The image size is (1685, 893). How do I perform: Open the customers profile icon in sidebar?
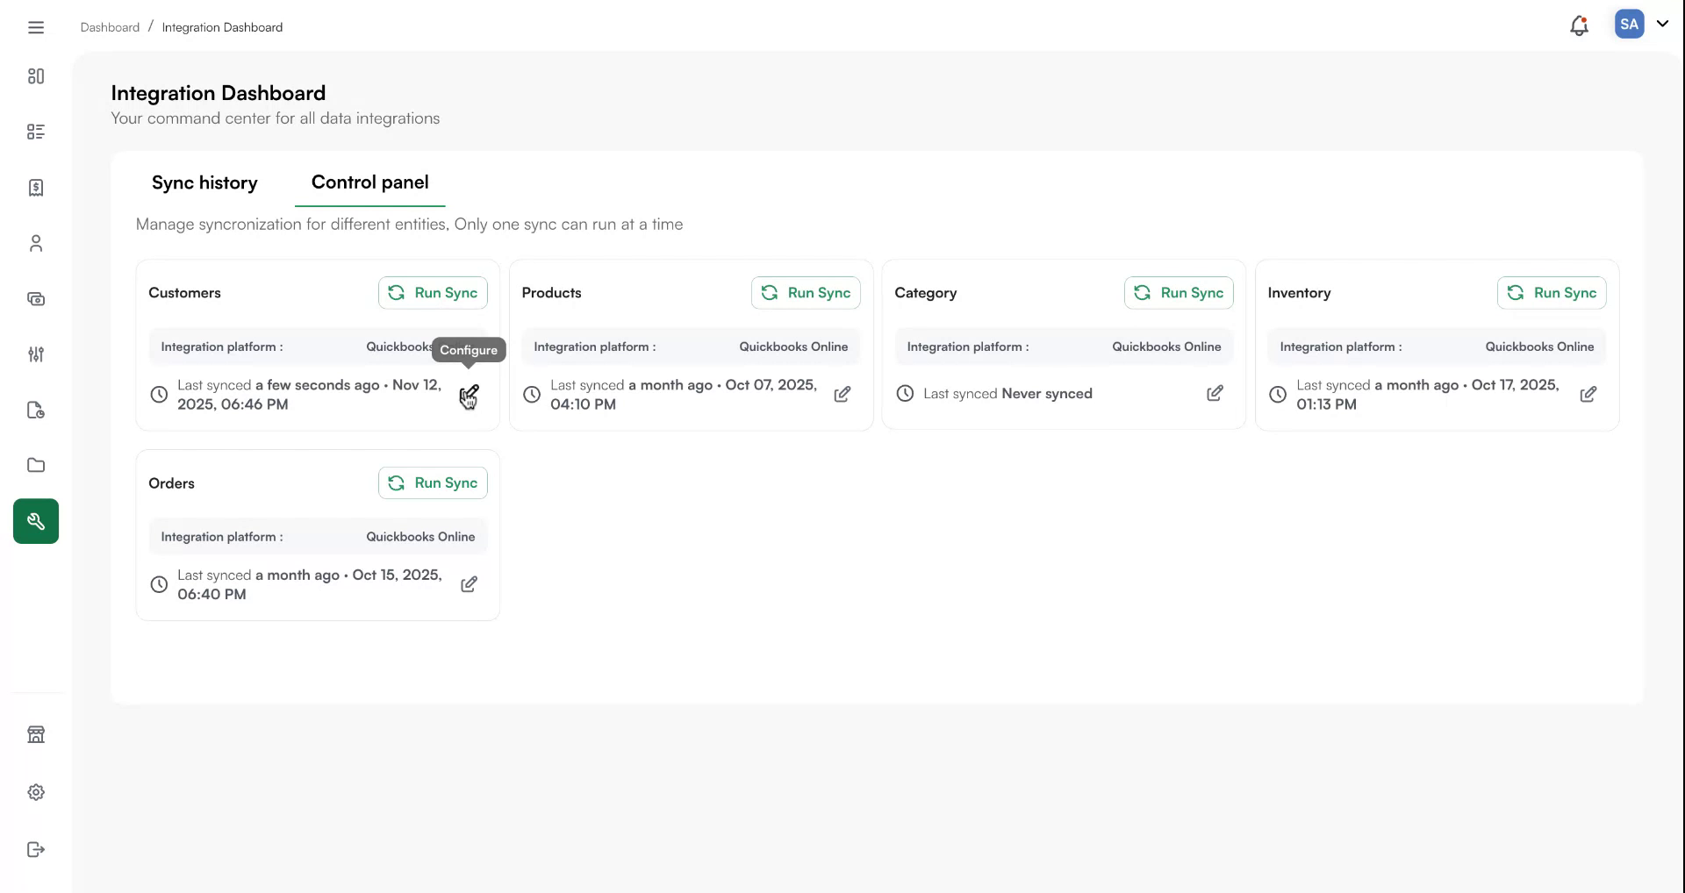coord(36,243)
